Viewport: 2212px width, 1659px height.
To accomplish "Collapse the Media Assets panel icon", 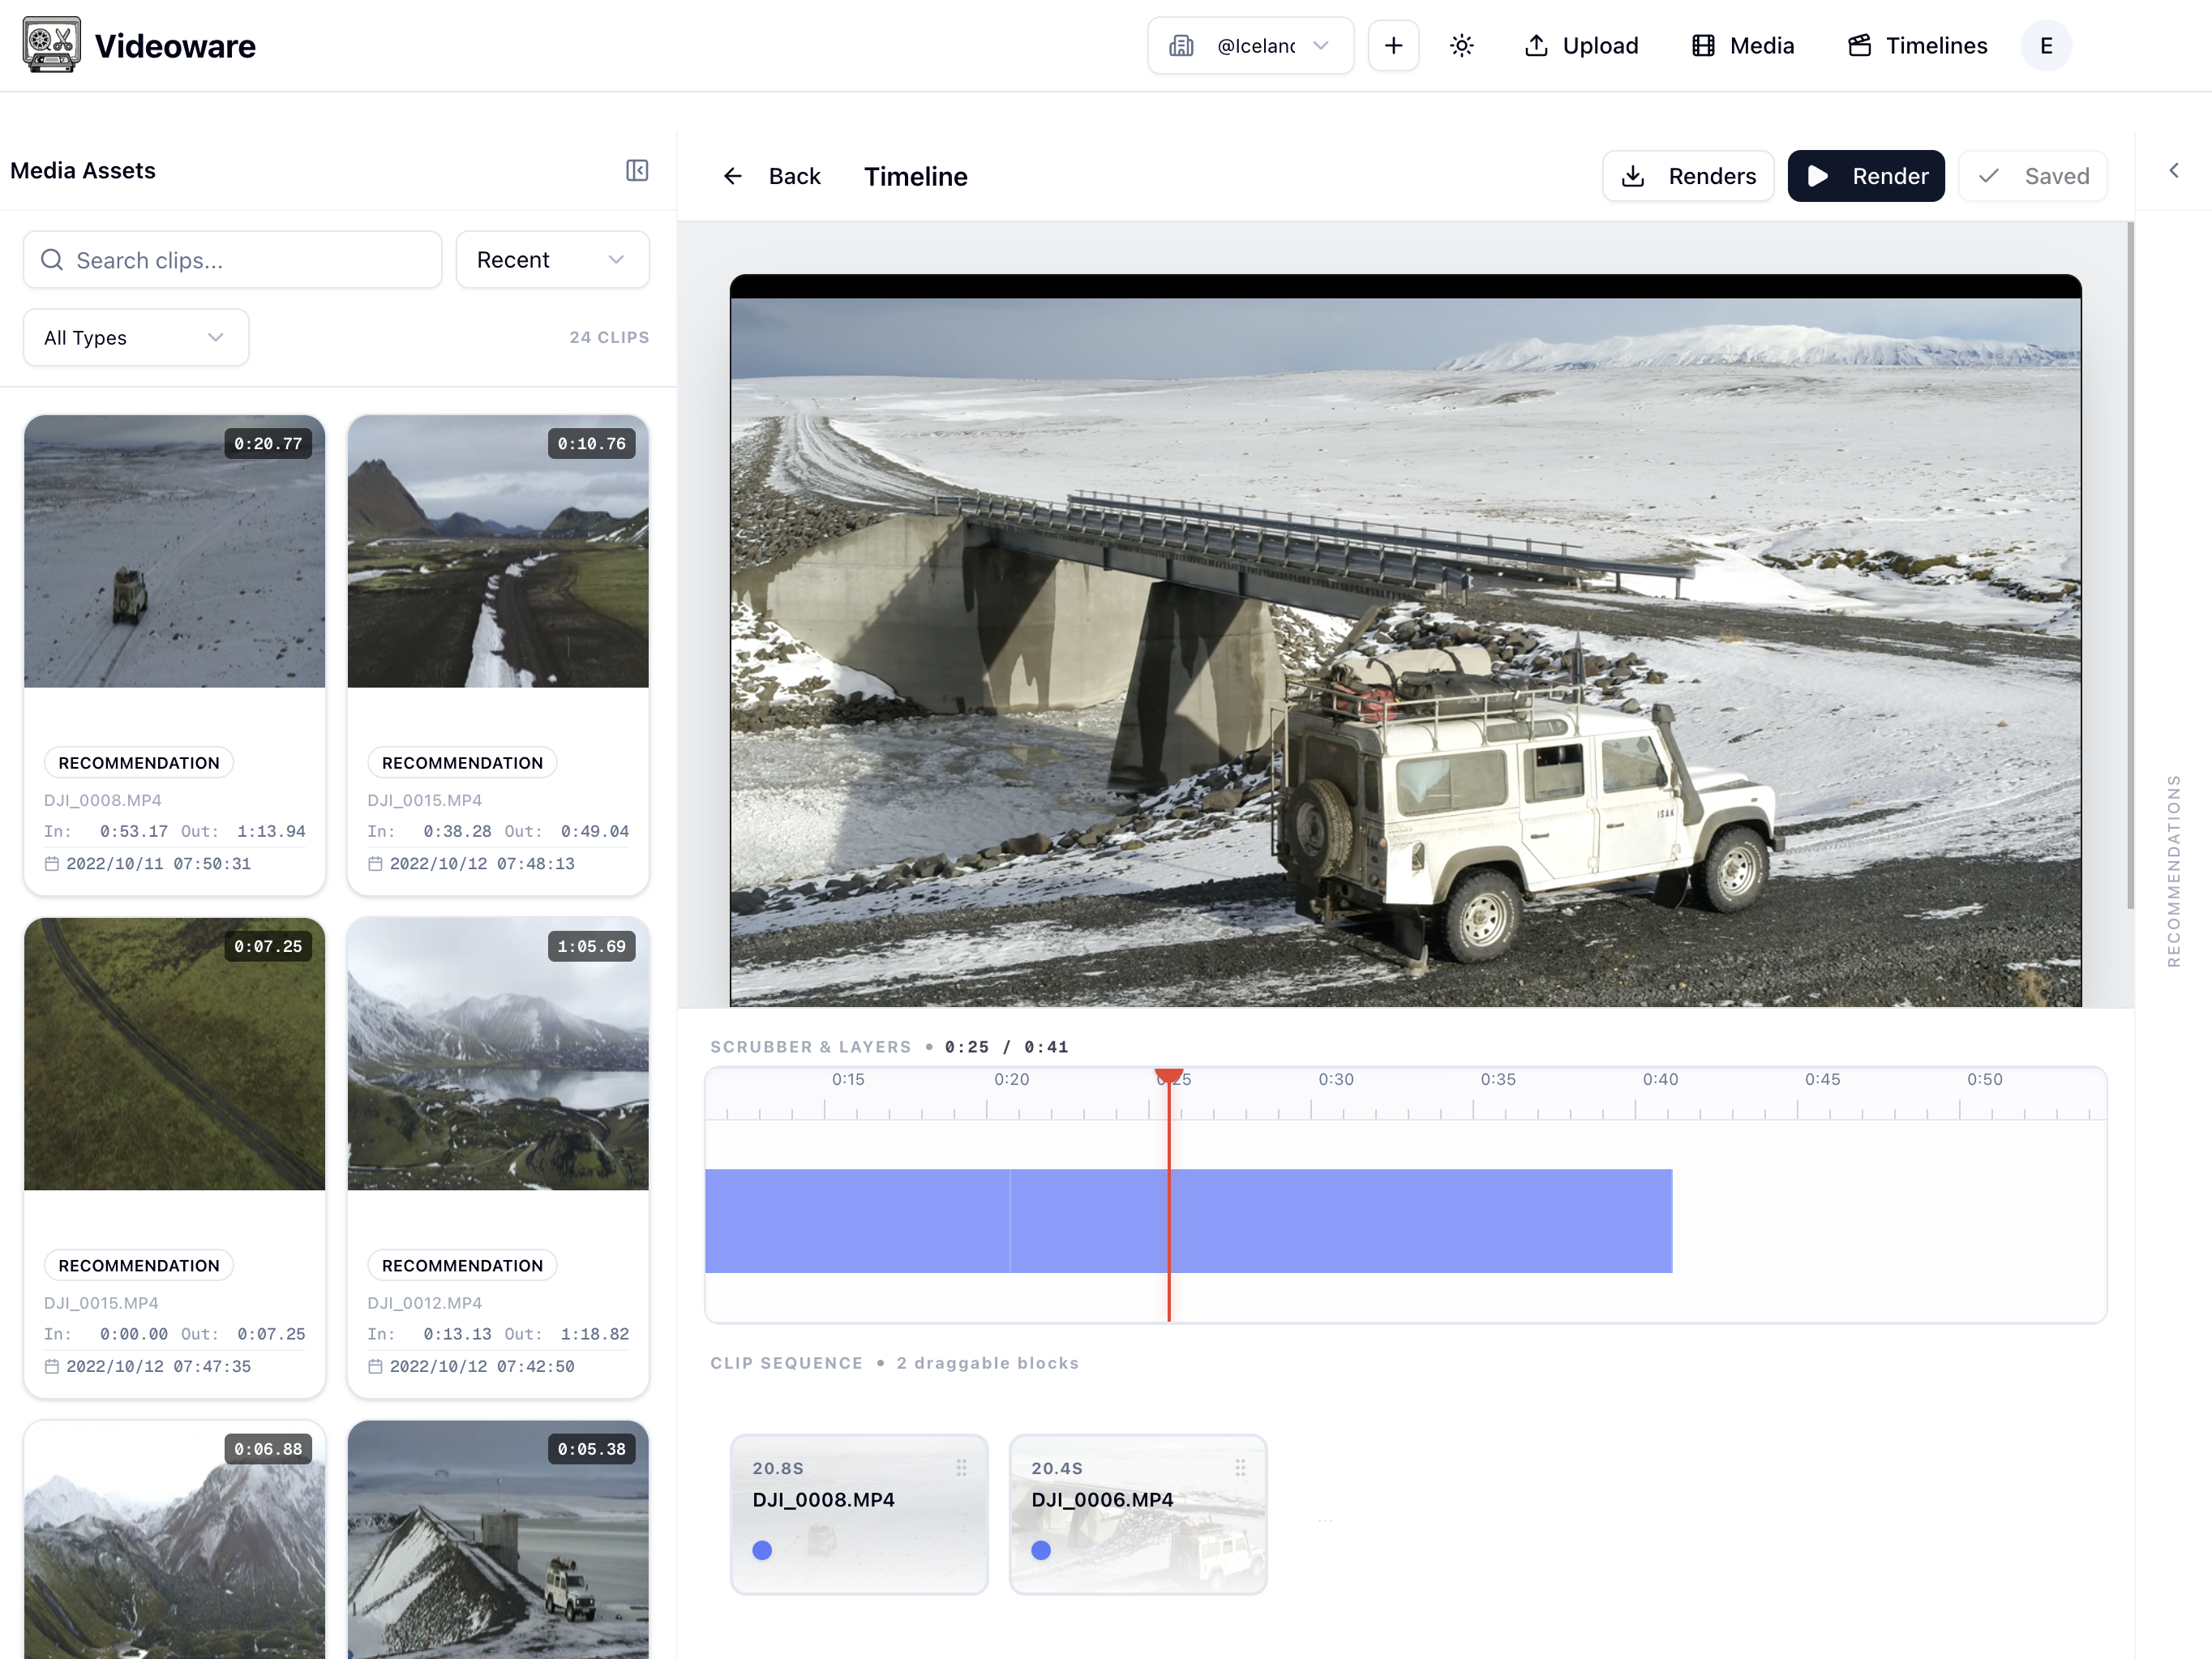I will (637, 171).
